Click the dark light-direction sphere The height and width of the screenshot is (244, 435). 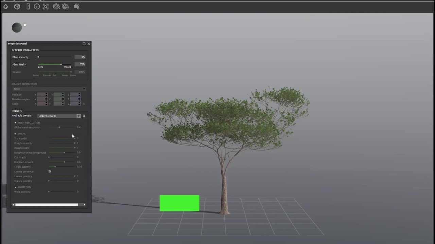[17, 28]
